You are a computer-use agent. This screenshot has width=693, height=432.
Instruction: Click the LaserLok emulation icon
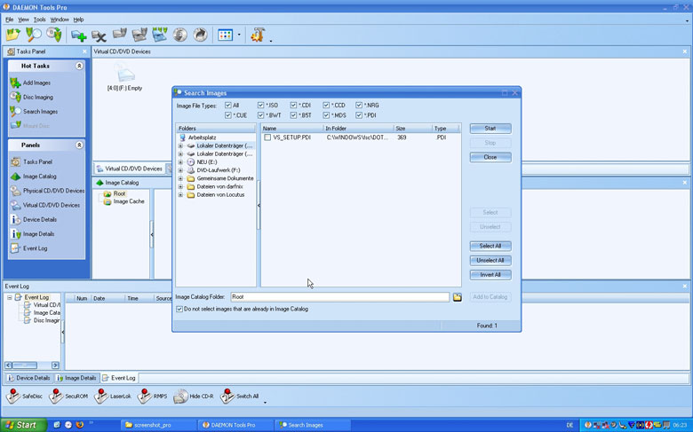101,397
